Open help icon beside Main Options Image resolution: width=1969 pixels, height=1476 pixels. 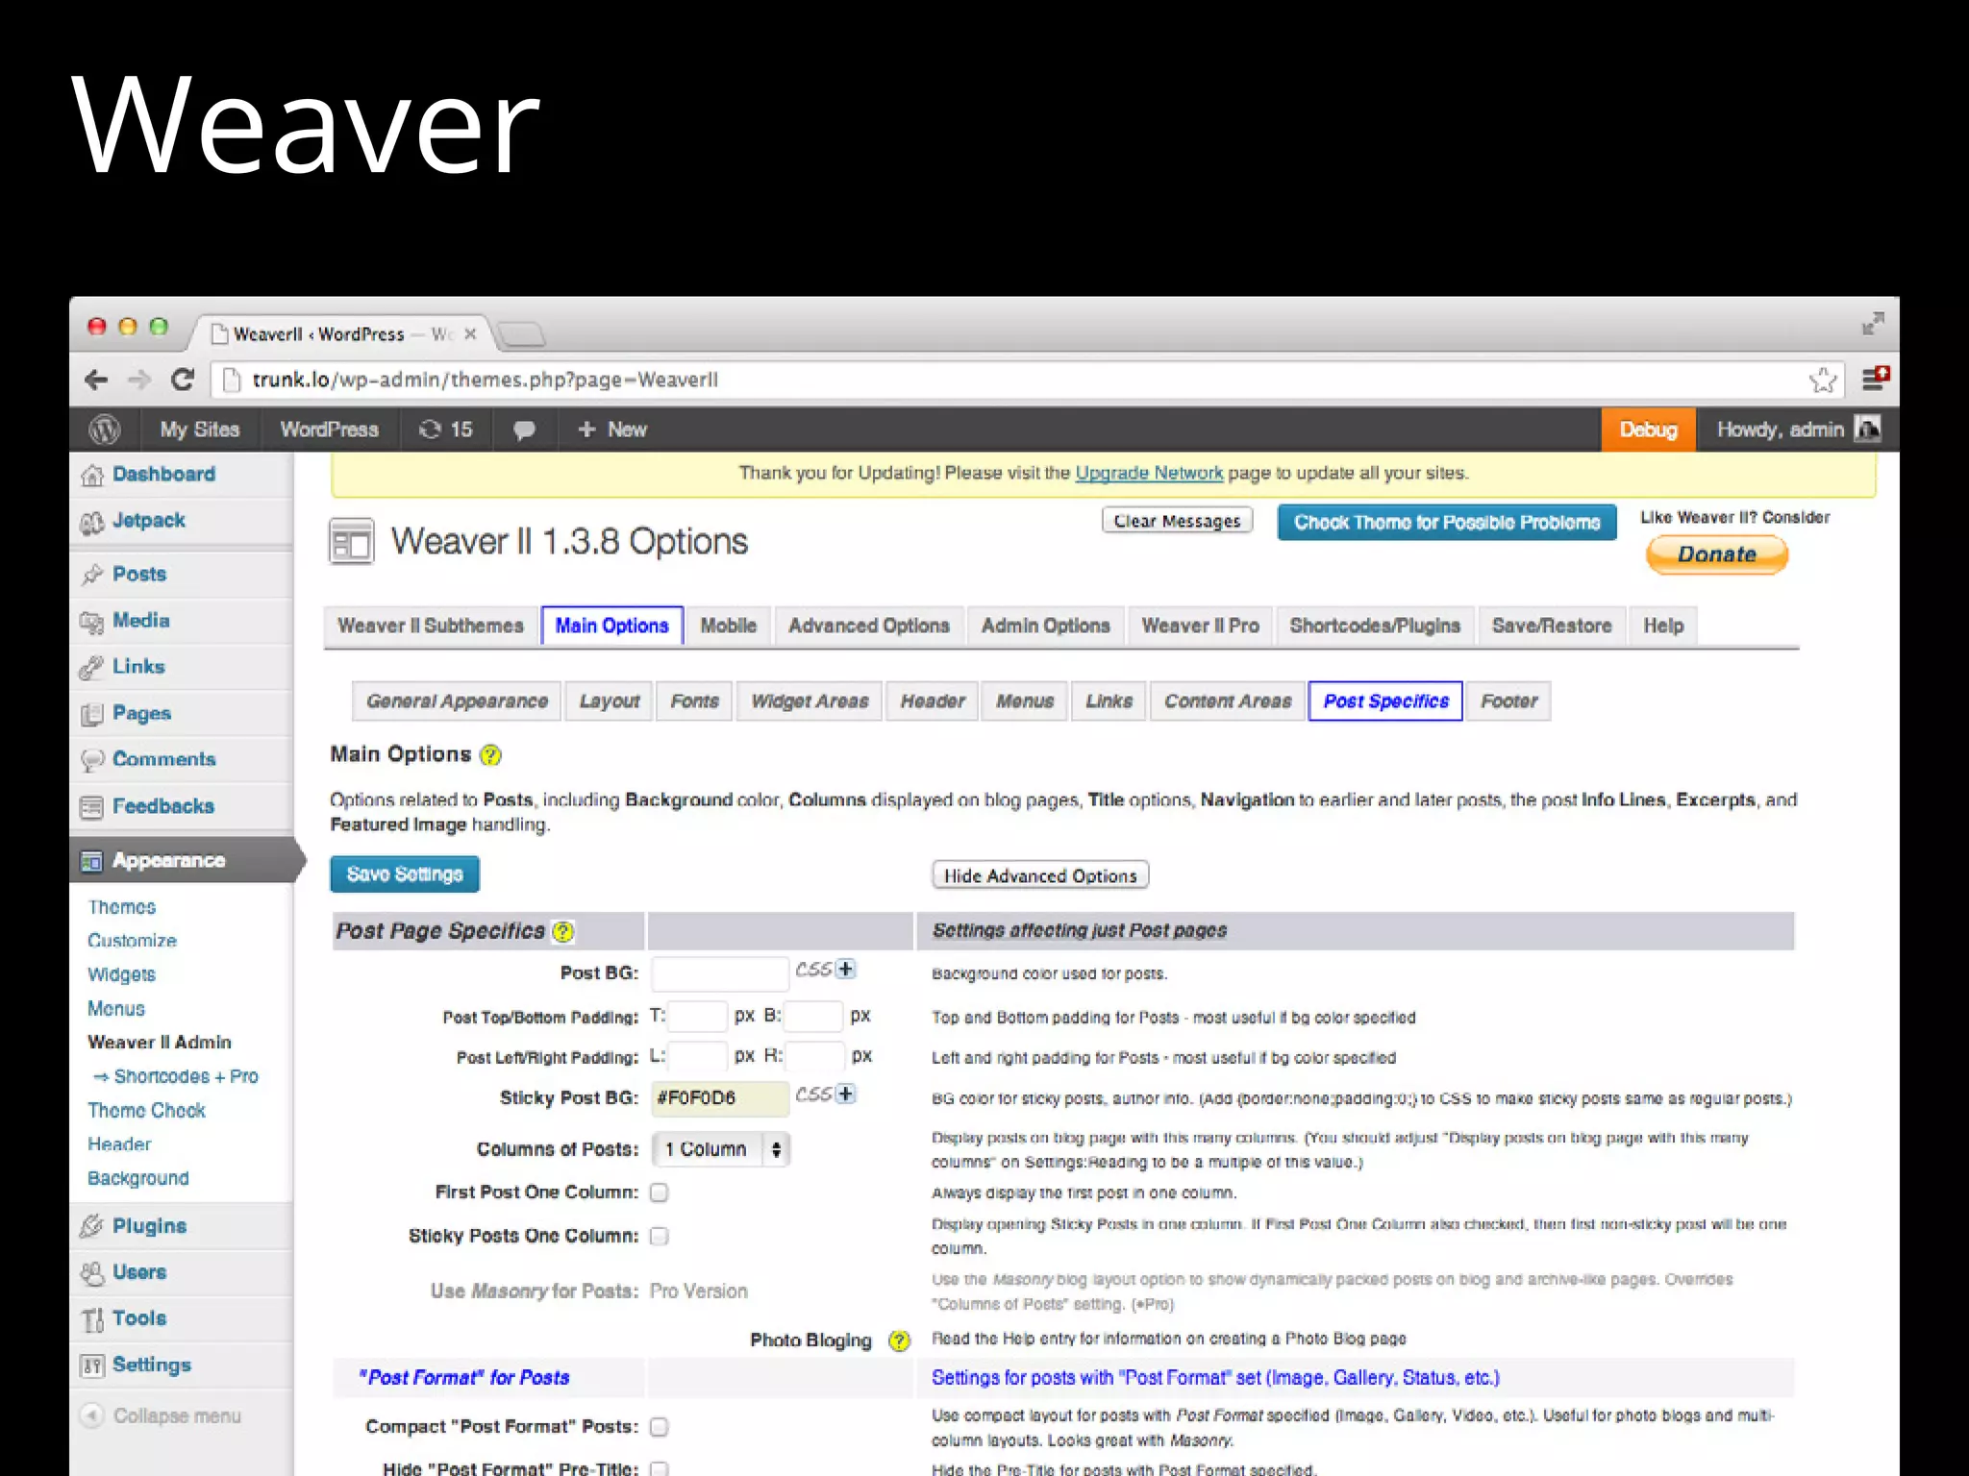490,755
